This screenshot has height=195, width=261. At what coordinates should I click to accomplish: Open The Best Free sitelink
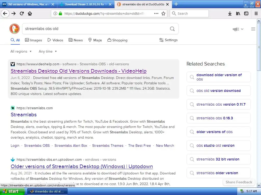click(x=139, y=145)
